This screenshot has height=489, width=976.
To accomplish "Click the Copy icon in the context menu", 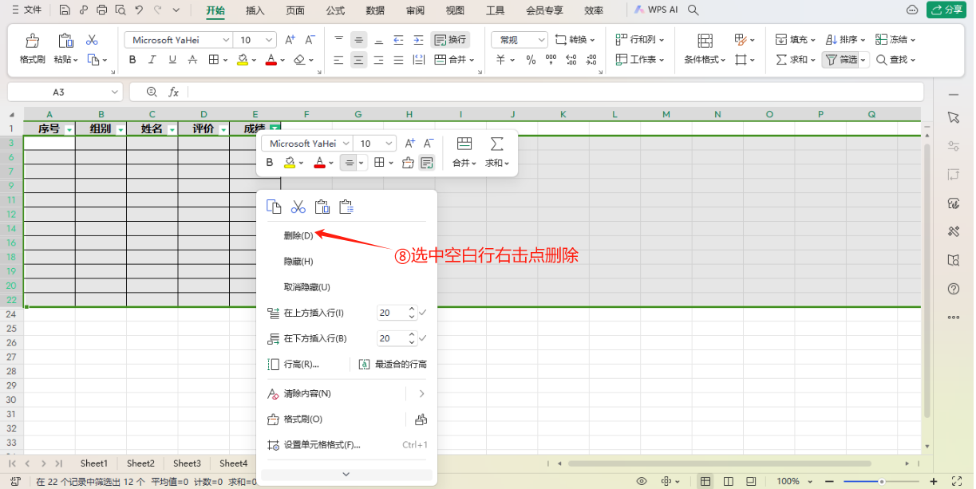I will [274, 207].
